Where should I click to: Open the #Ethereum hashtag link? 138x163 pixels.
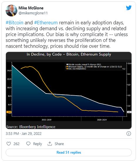point(46,23)
